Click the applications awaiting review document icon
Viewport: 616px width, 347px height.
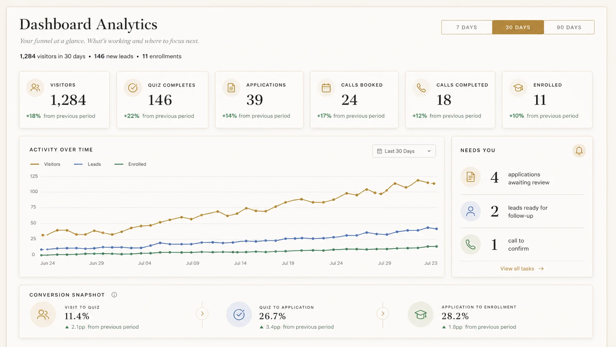470,177
